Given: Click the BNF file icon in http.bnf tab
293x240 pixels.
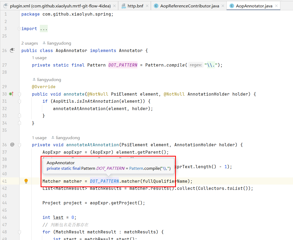Looking at the screenshot, I should [123, 5].
